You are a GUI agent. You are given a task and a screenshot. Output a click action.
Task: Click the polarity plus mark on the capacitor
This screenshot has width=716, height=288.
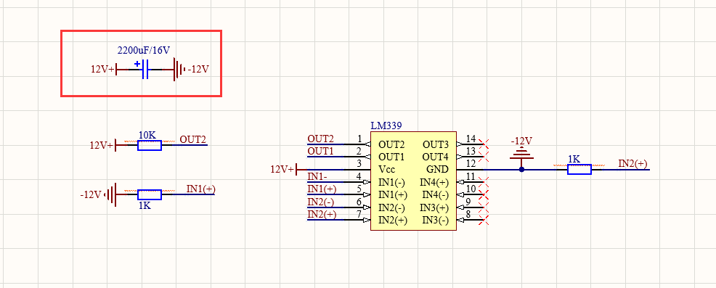(137, 64)
